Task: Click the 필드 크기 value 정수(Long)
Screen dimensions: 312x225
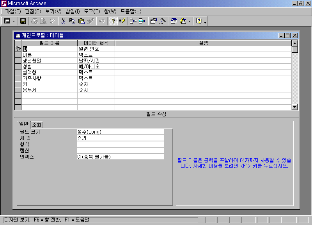Action: coord(121,132)
